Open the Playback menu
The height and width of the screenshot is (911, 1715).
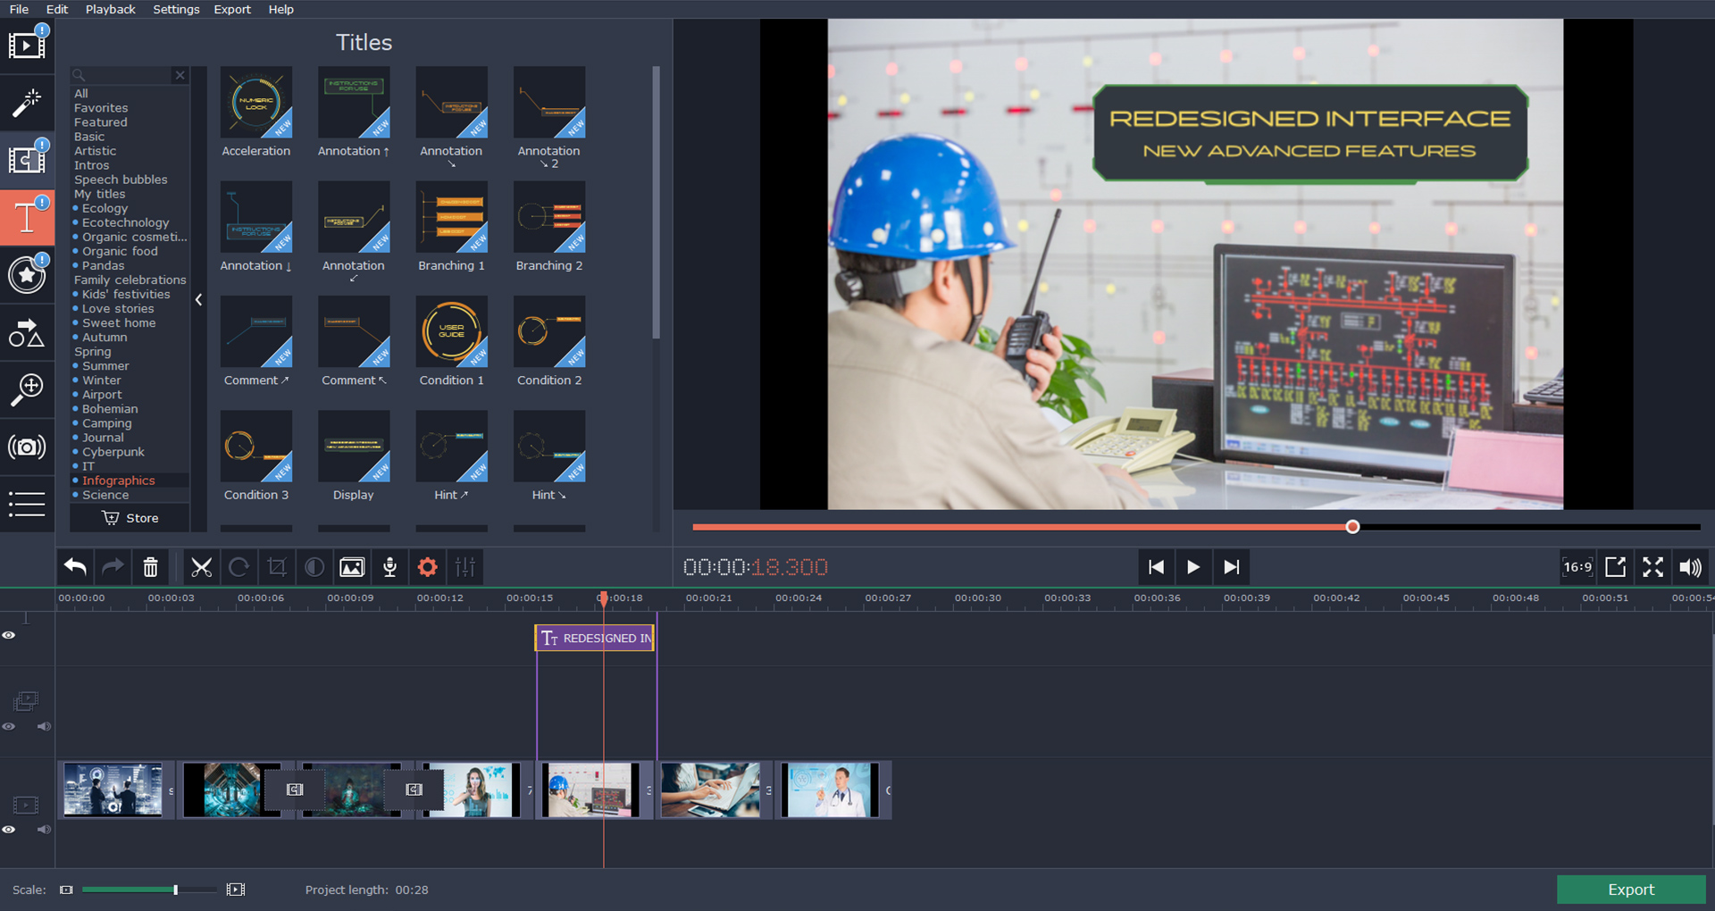click(110, 9)
